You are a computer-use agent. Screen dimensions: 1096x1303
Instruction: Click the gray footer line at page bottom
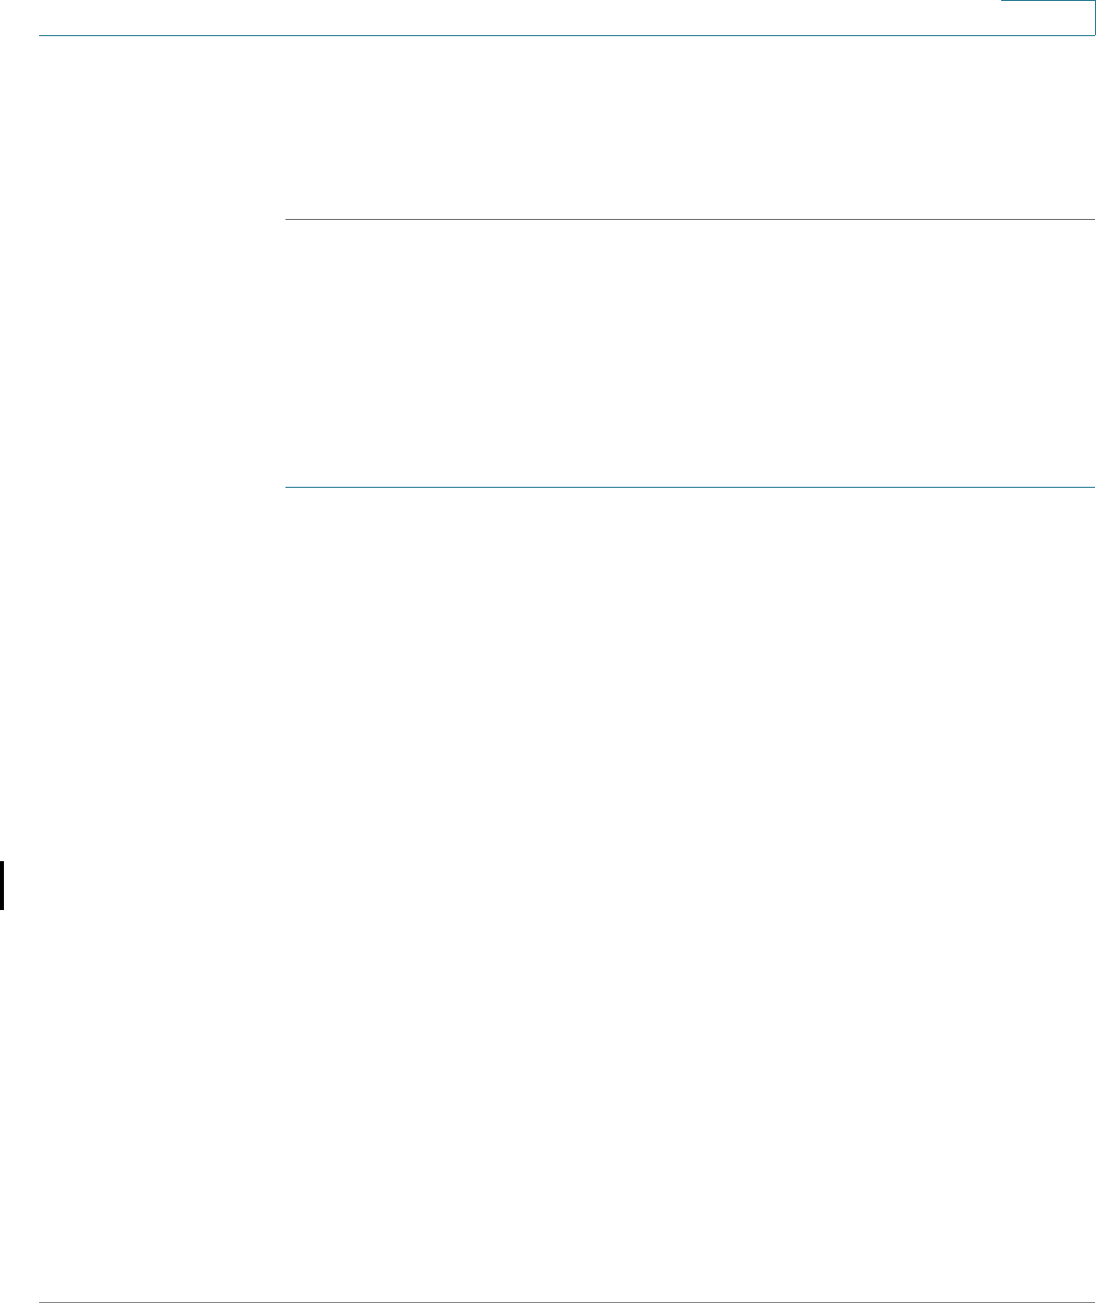pyautogui.click(x=567, y=1276)
